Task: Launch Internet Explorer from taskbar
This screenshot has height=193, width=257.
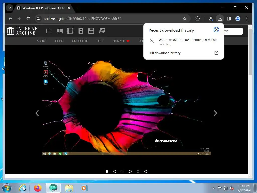Action: pos(22,188)
